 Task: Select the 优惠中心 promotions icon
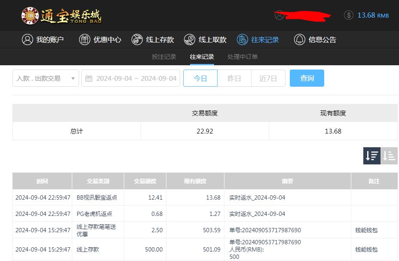pos(84,39)
